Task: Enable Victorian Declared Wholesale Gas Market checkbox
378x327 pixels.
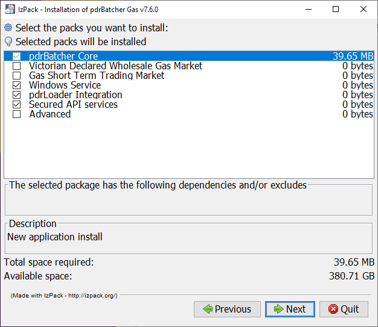Action: tap(17, 66)
